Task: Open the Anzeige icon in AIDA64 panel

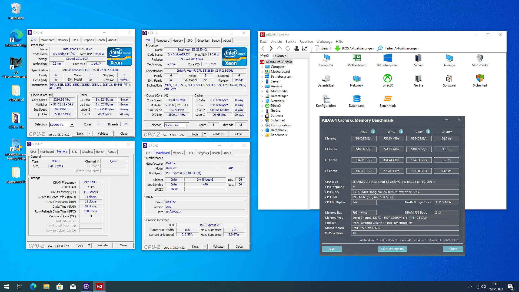Action: [449, 60]
